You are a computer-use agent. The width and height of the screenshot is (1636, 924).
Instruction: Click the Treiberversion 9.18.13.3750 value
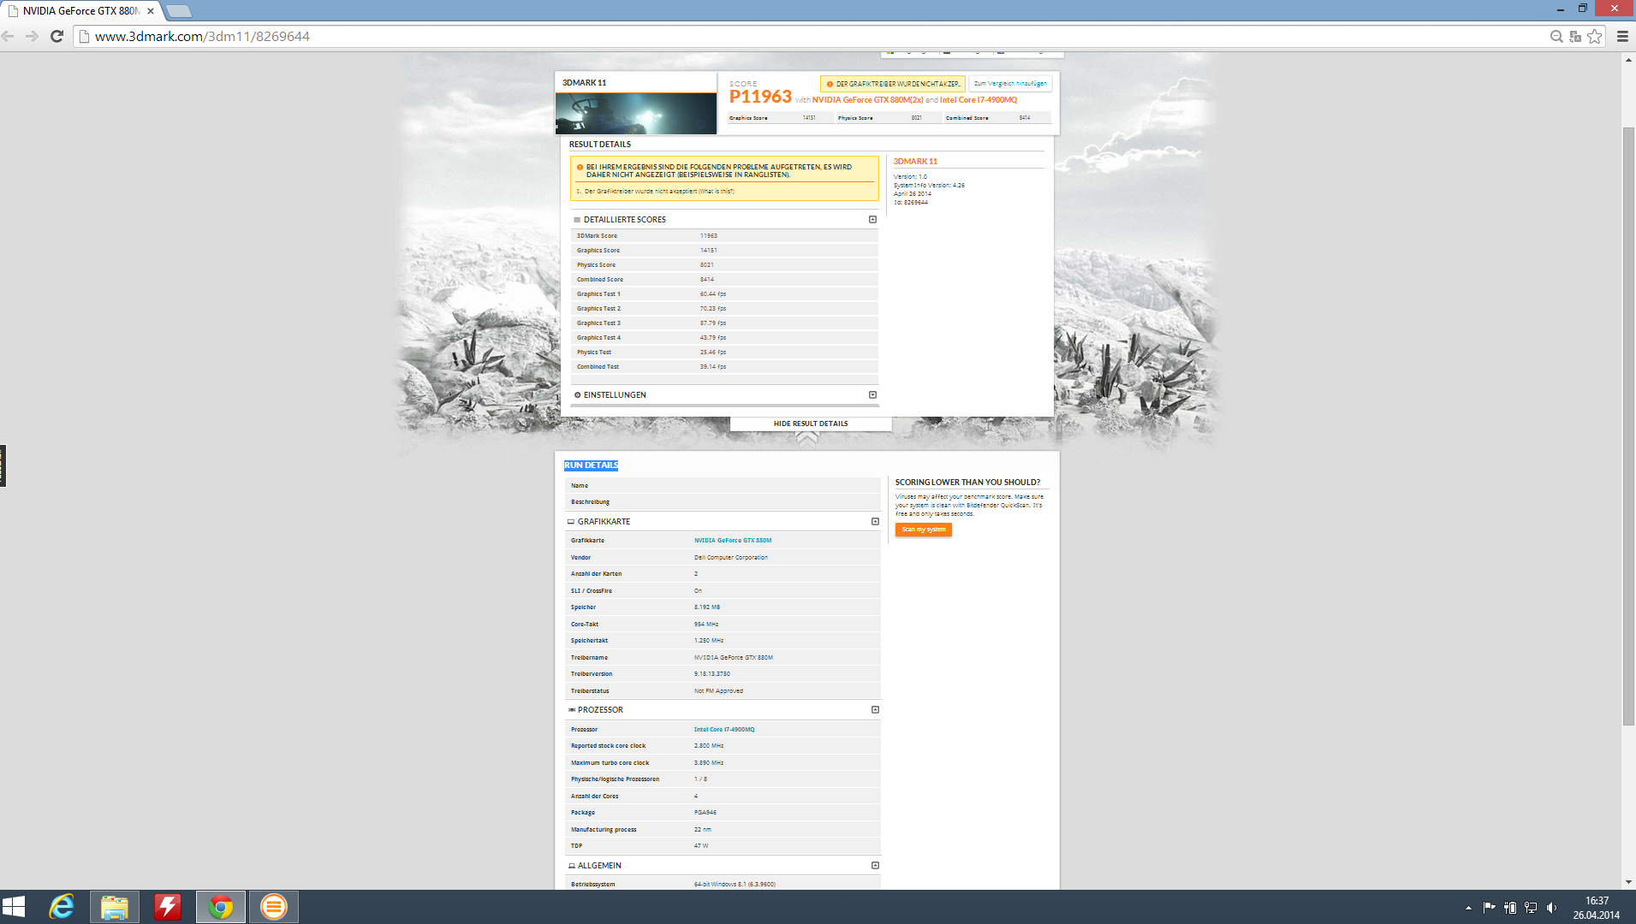tap(711, 674)
